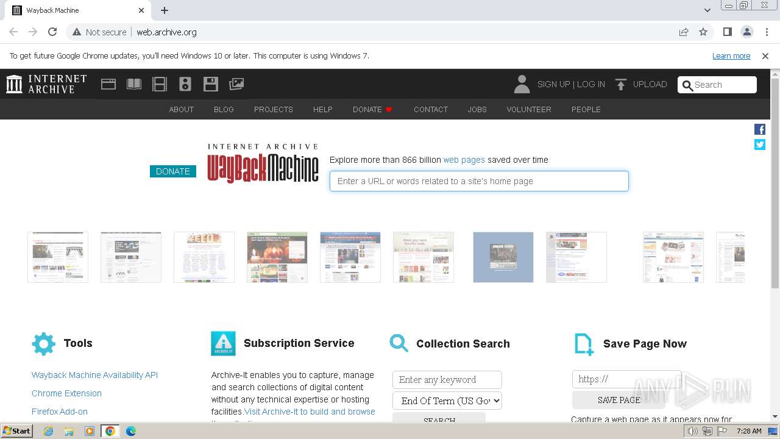Click the Not secure warning icon
Viewport: 780px width, 439px height.
(x=76, y=32)
